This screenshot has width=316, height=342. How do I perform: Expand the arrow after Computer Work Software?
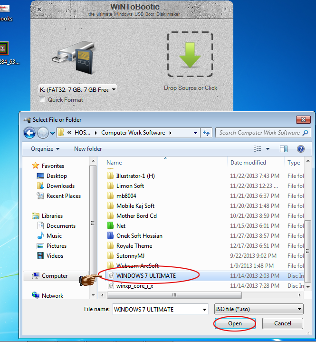point(171,133)
